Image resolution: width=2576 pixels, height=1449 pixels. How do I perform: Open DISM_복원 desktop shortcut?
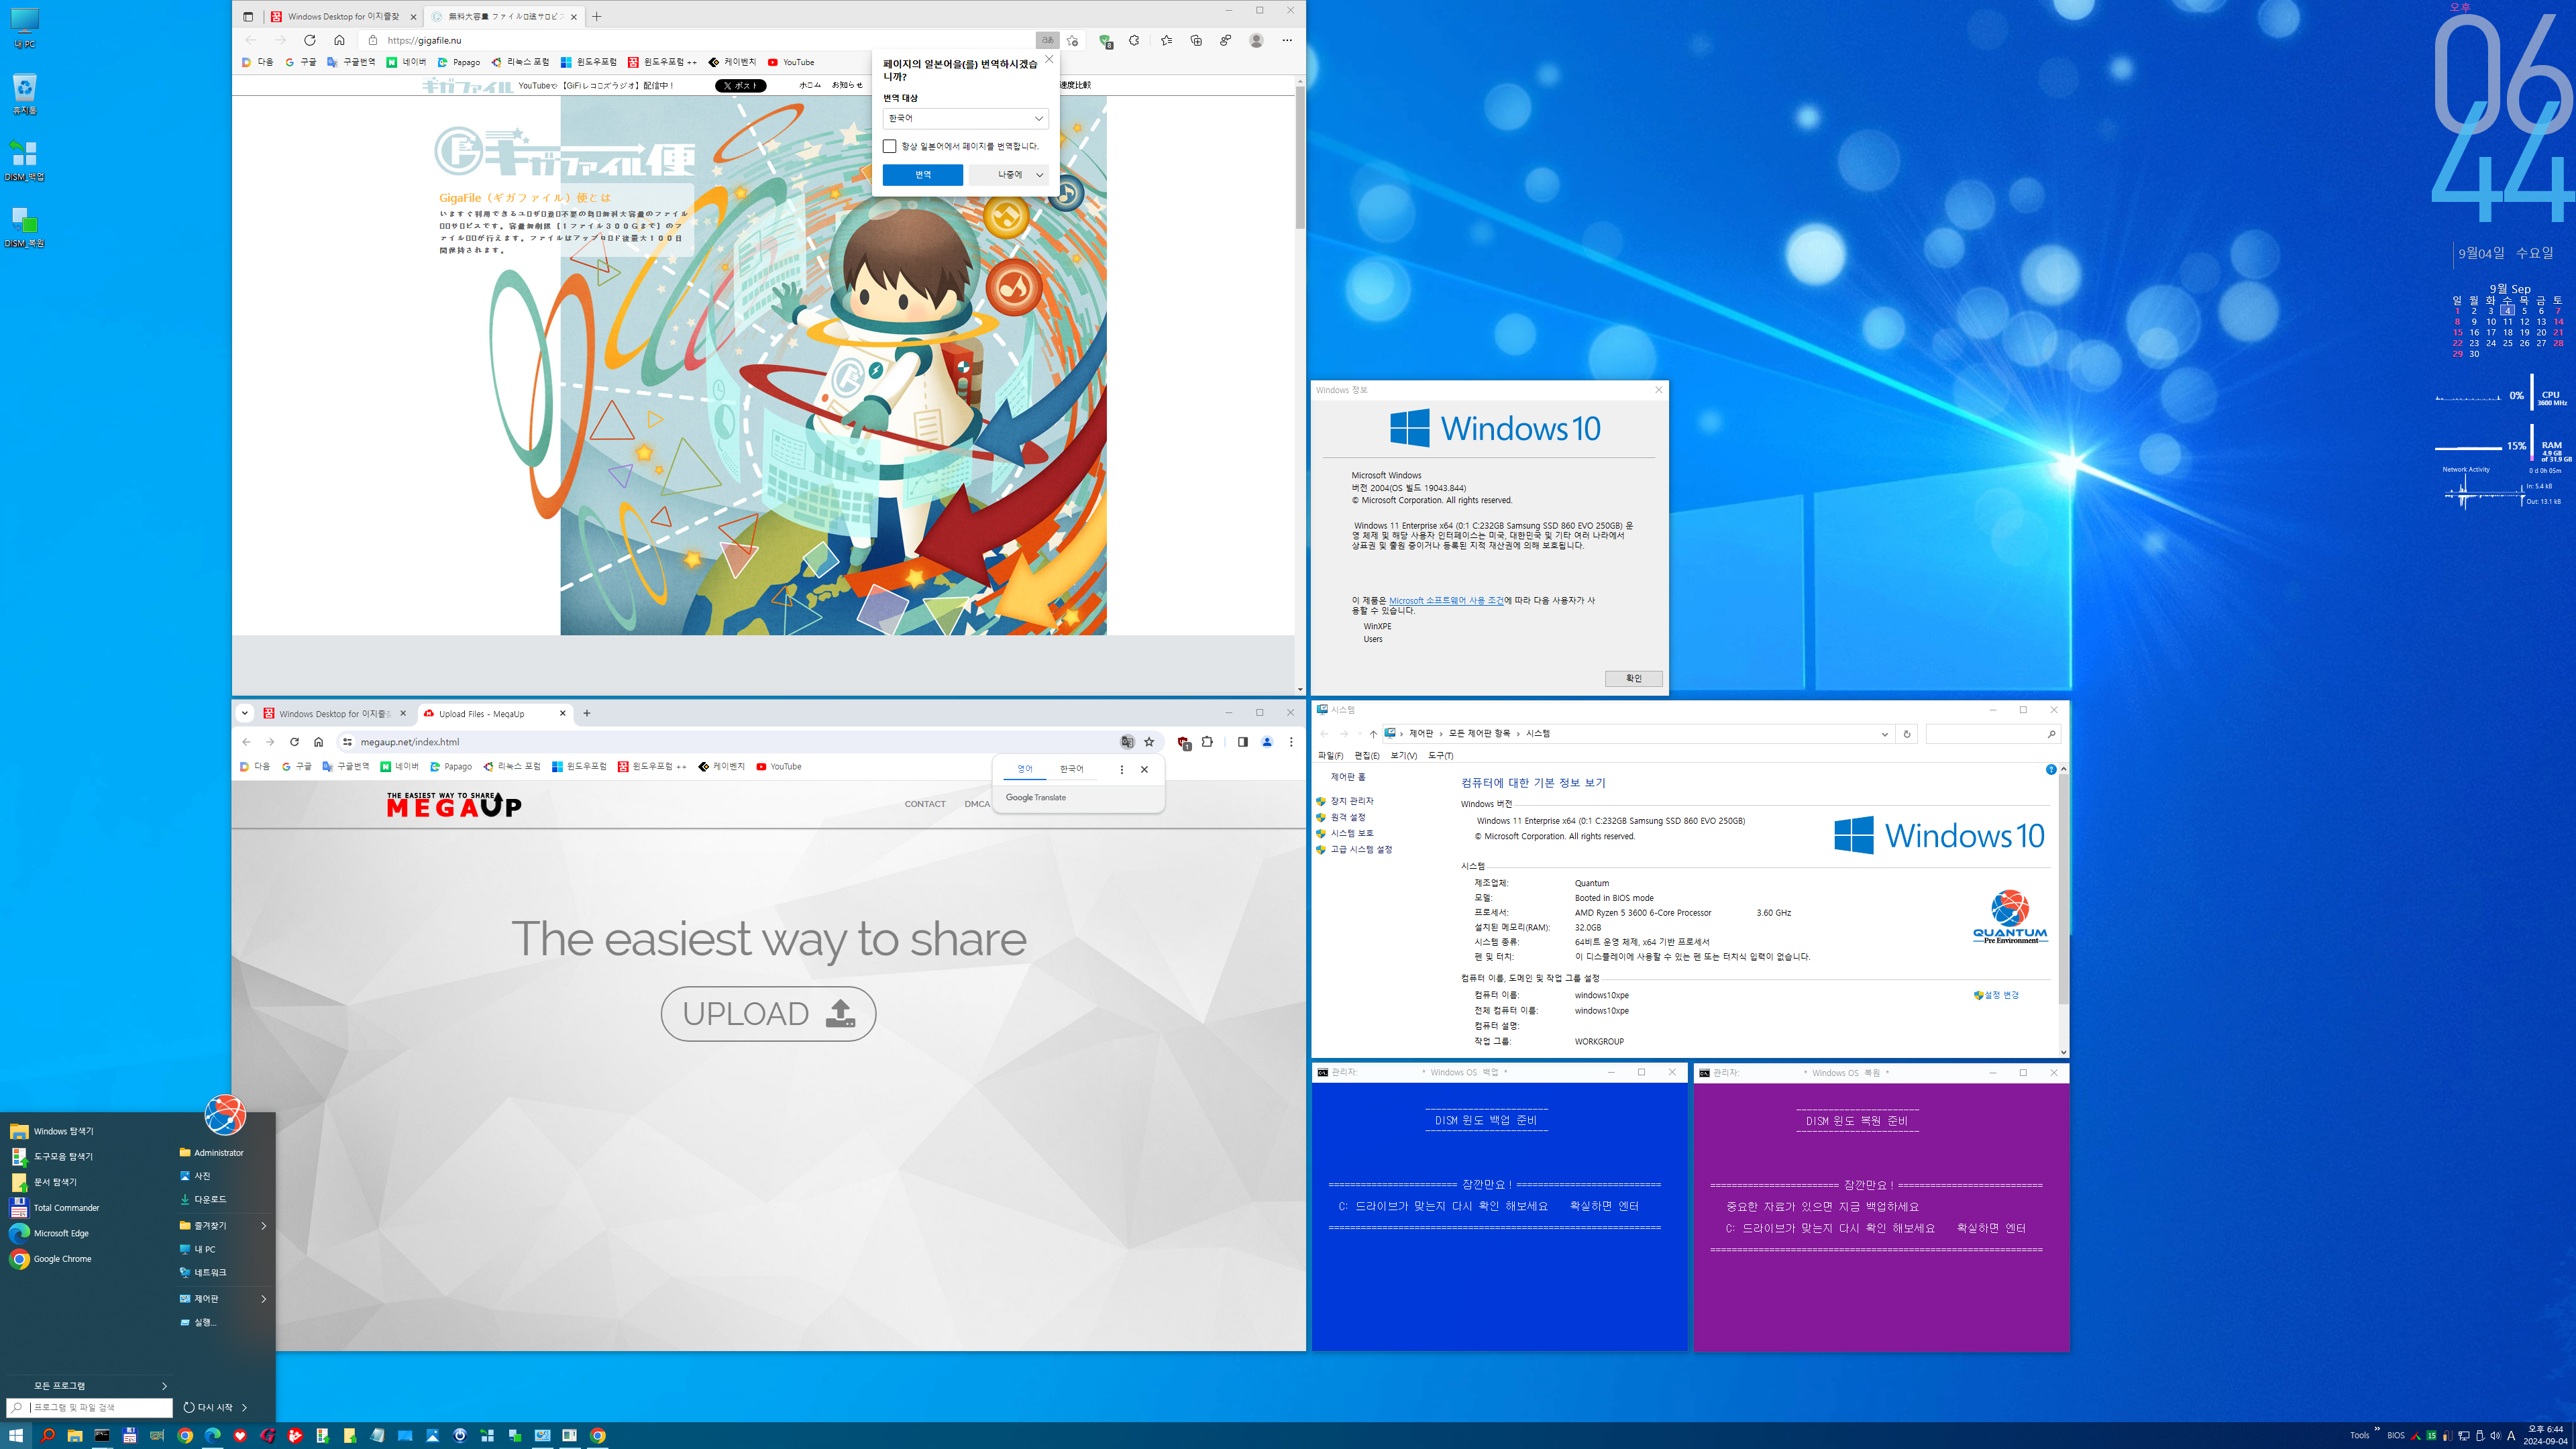(x=24, y=227)
